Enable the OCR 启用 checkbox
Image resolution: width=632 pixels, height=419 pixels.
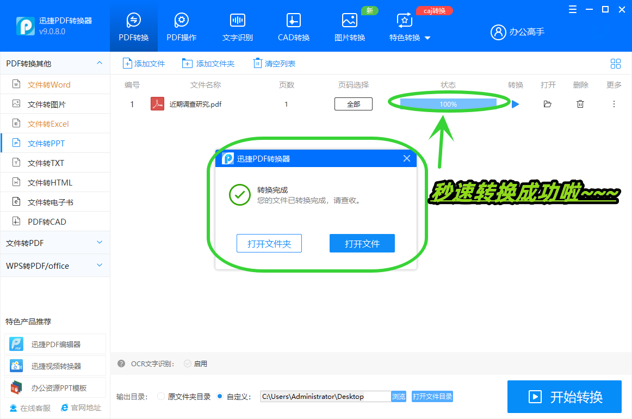coord(188,363)
